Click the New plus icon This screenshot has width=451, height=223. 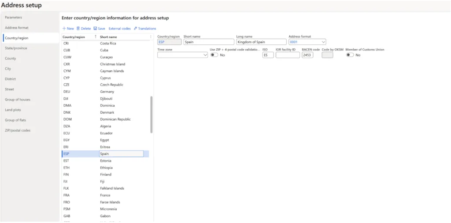[64, 29]
